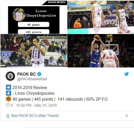Open the photo of the blue-jersey player shooting
Image resolution: width=134 pixels, height=128 pixels.
[101, 51]
